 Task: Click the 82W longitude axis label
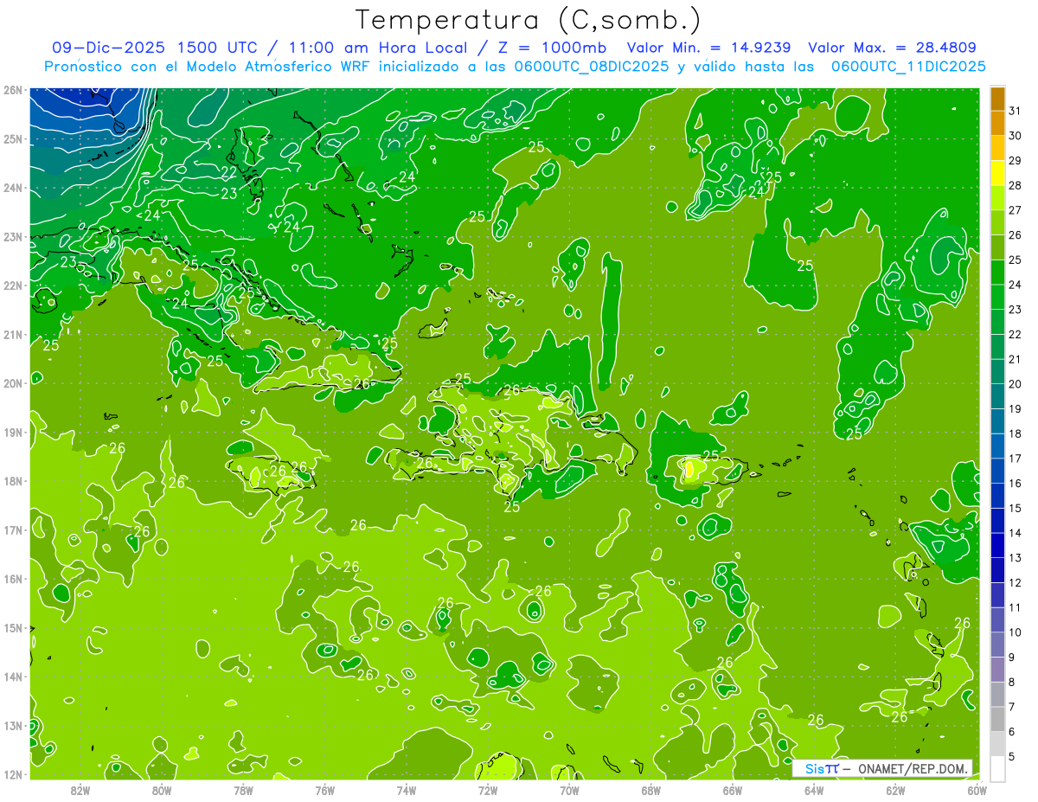[x=80, y=790]
